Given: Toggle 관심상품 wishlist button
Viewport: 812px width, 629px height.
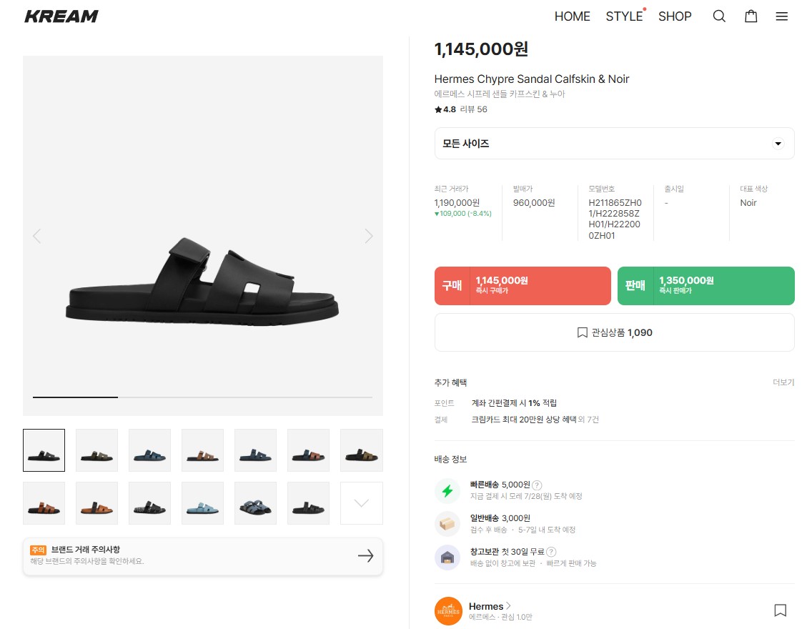Looking at the screenshot, I should pos(614,332).
